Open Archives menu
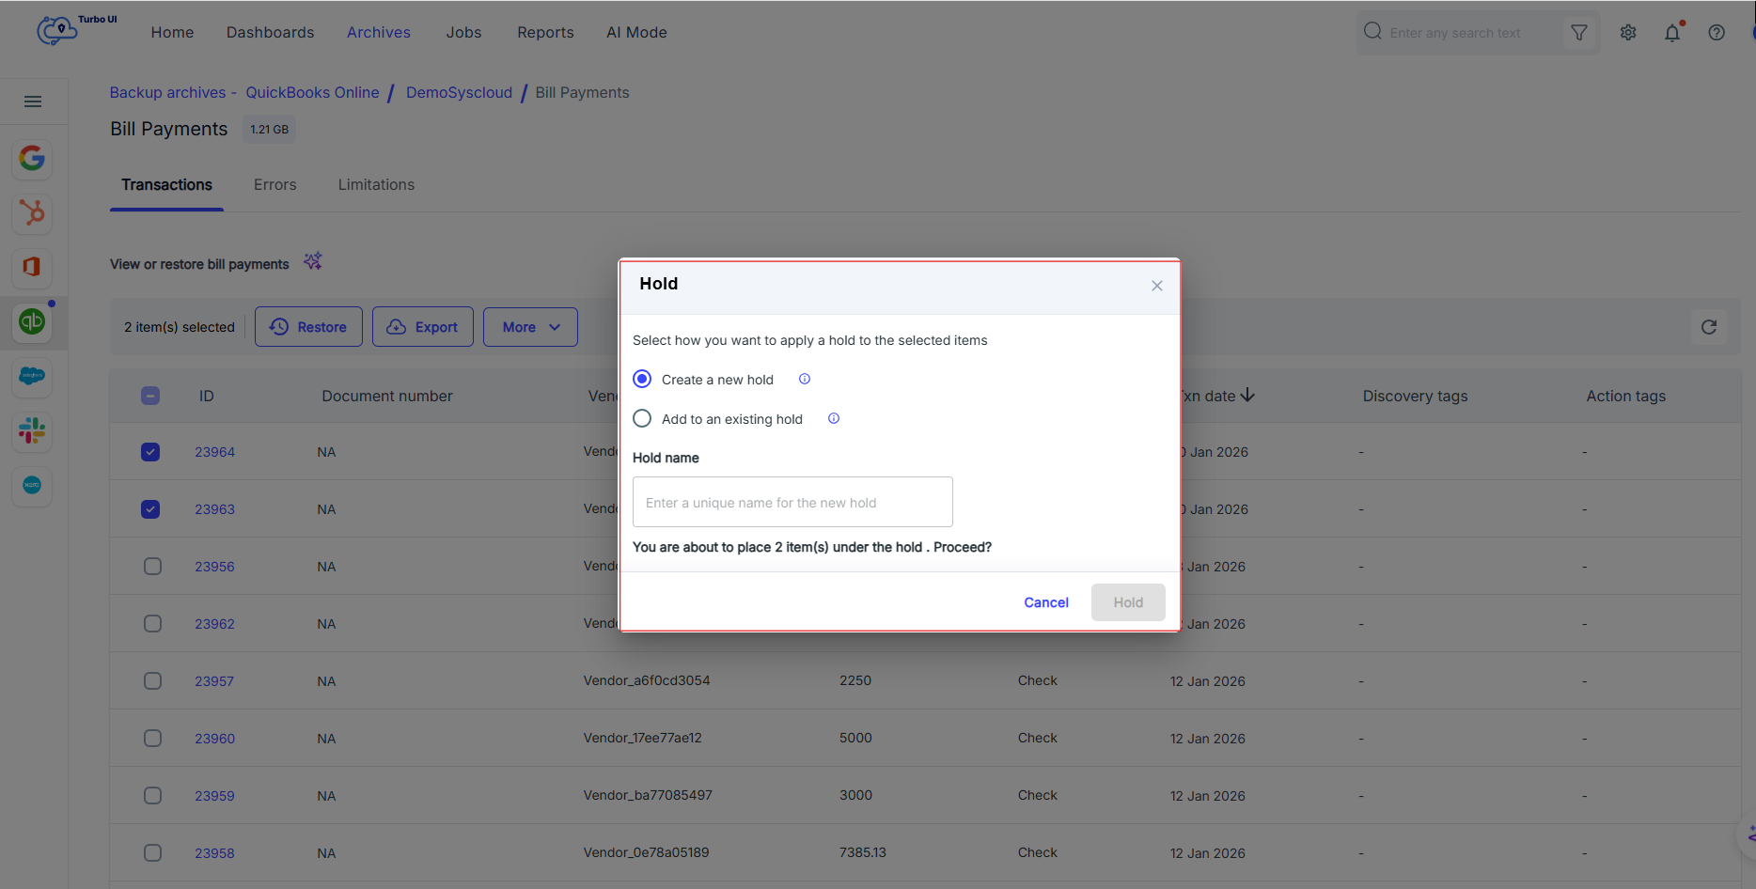Screen dimensions: 1756x889 379,32
